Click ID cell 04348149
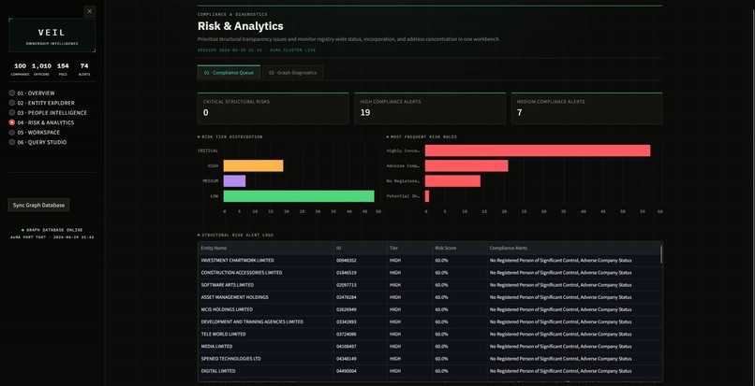This screenshot has width=755, height=386. coord(360,359)
